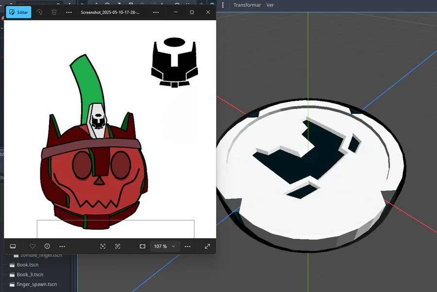Open the Transformar menu in Godot
Screen dimensions: 437x292
click(x=247, y=5)
